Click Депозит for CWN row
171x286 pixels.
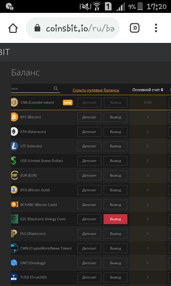89,248
